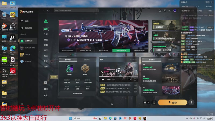Click the 铂金 rank badge
This screenshot has height=121, width=215.
(85, 69)
